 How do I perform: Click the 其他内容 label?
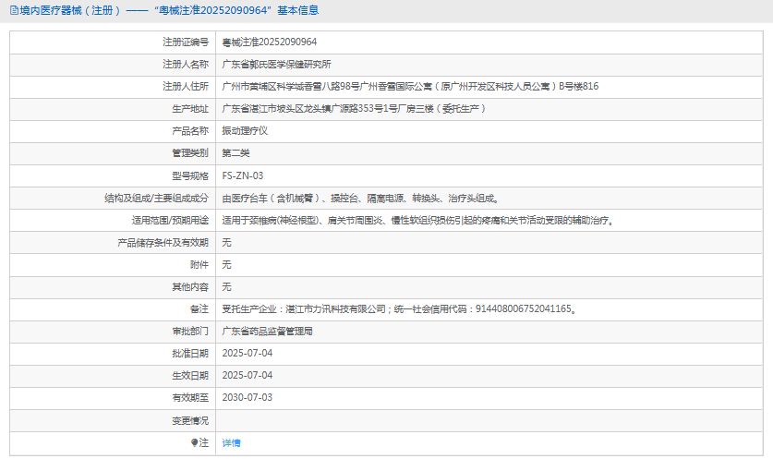click(x=190, y=287)
